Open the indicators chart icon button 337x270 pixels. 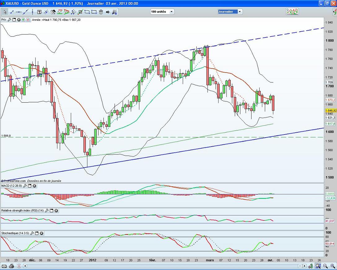(292, 11)
